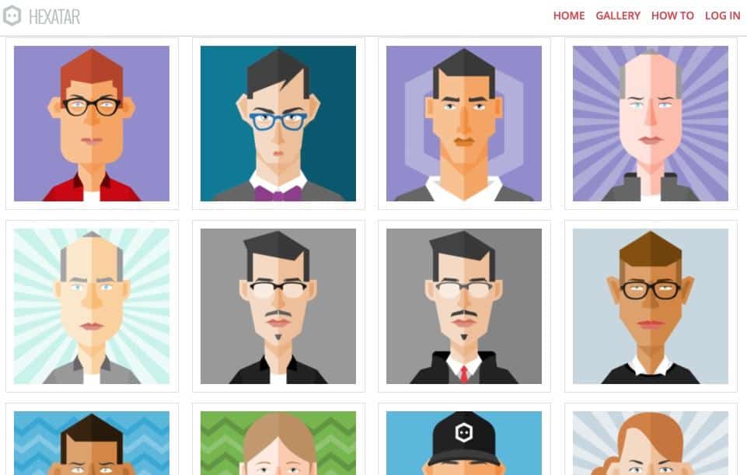The height and width of the screenshot is (475, 747).
Task: Click the purple bow tie on blue-glasses avatar
Action: tap(278, 194)
